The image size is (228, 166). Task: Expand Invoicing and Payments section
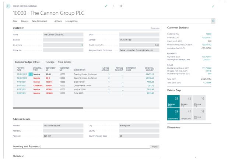point(27,147)
